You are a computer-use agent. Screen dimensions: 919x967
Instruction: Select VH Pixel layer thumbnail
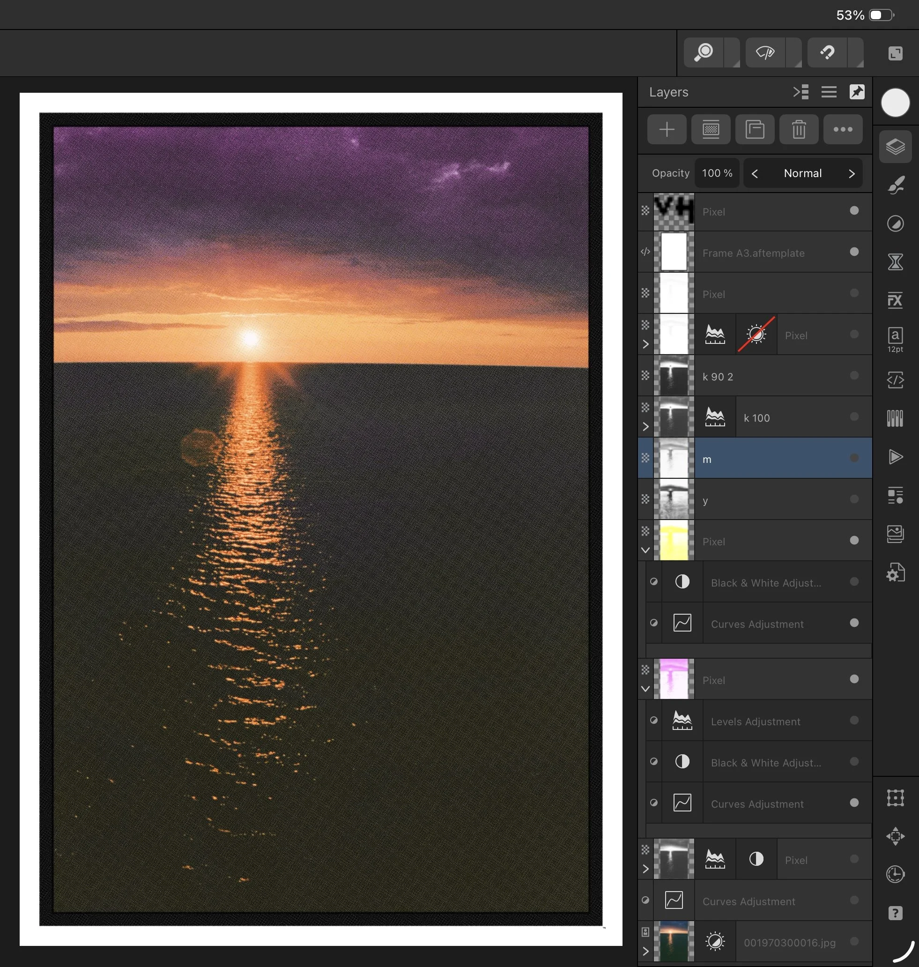(x=674, y=212)
